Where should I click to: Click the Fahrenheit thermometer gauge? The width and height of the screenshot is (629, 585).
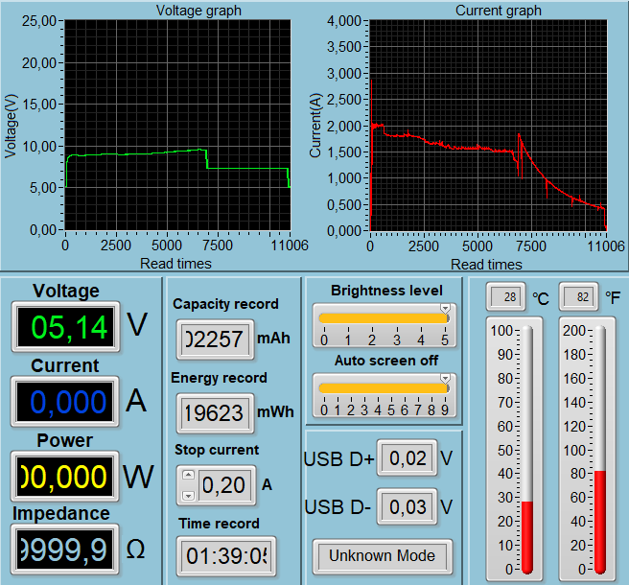tap(600, 450)
